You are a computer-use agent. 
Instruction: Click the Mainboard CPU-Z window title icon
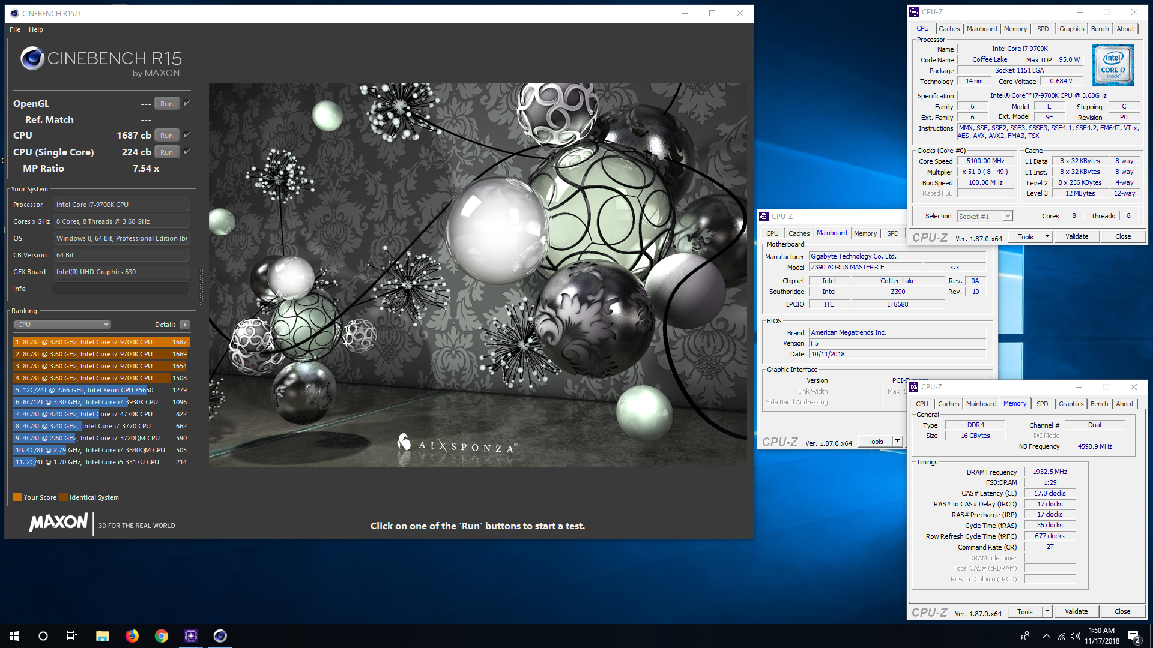pos(764,217)
